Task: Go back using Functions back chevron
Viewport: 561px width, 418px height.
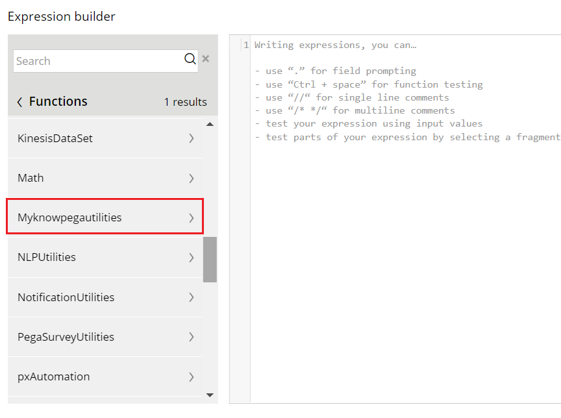Action: click(x=19, y=103)
